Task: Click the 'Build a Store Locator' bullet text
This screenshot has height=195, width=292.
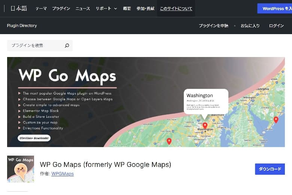Action: pyautogui.click(x=41, y=117)
